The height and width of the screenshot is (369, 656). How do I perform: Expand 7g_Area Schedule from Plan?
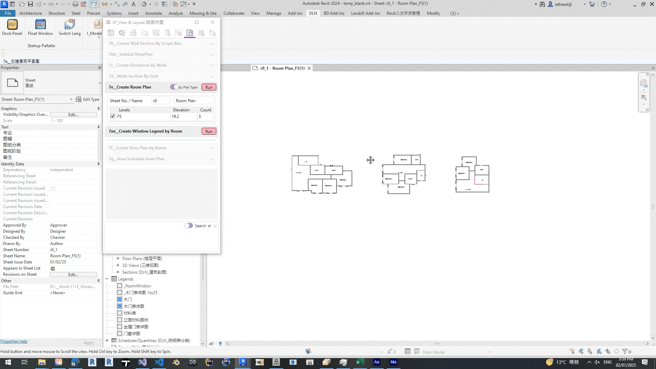coord(213,159)
